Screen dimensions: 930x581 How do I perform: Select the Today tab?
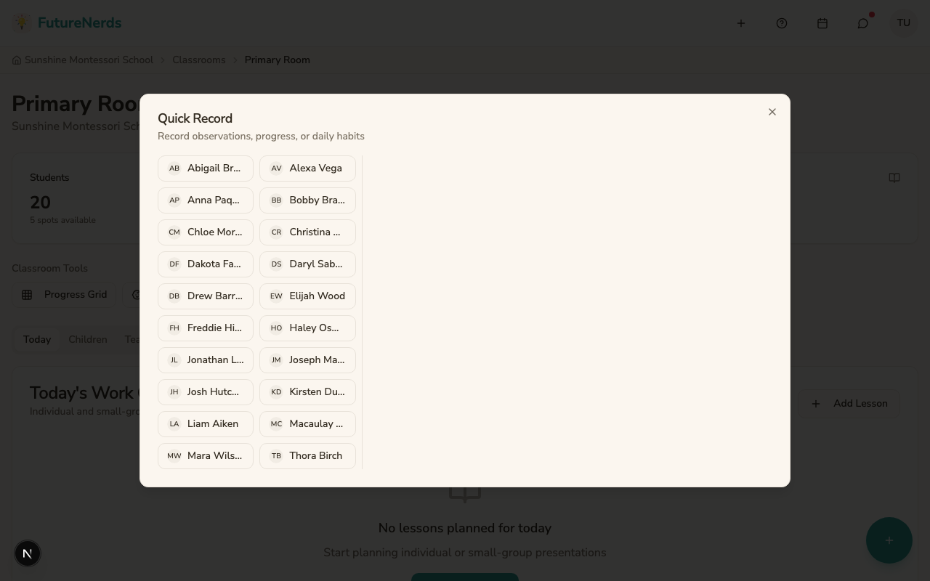(x=37, y=339)
